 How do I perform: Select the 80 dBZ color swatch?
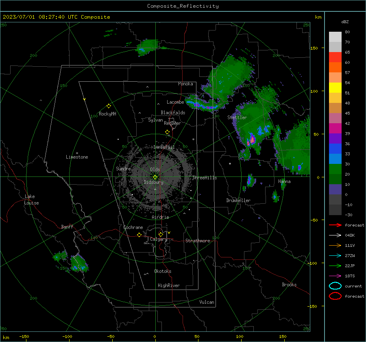(335, 37)
